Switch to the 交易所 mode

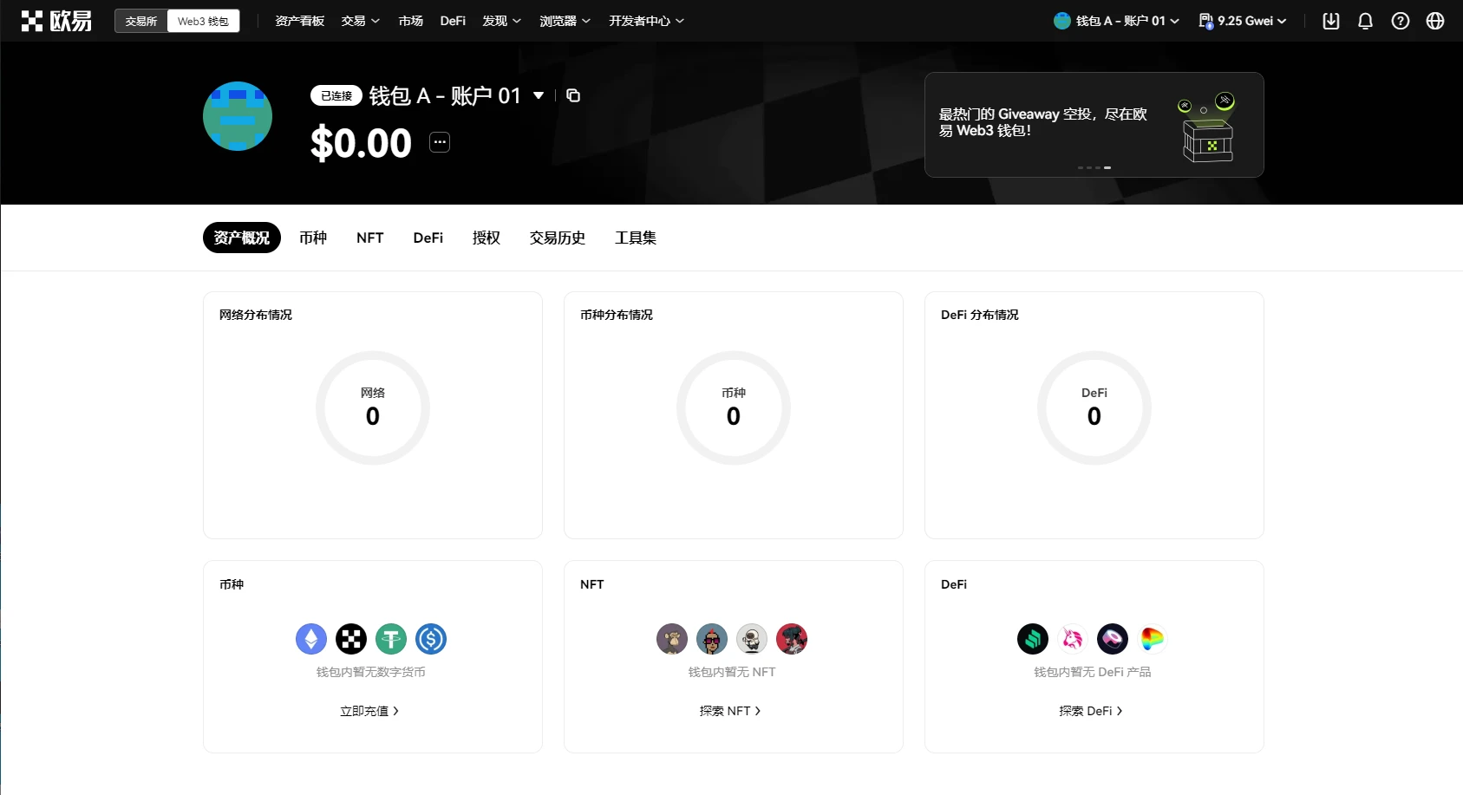[x=140, y=20]
